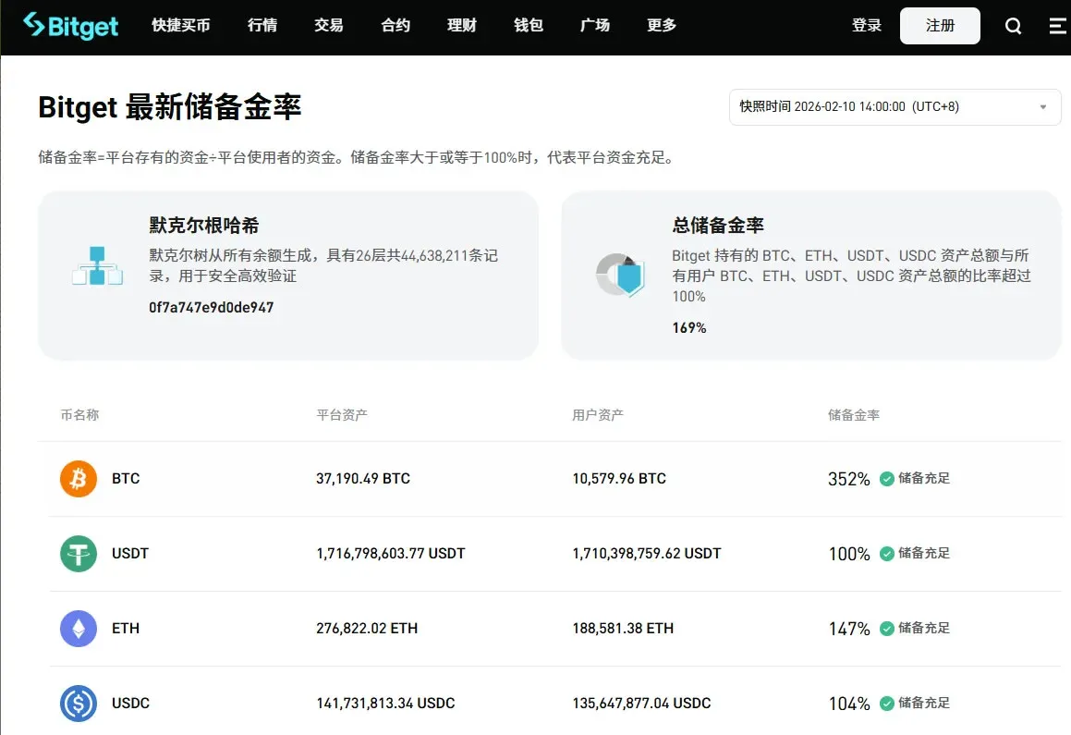Select the 理财 navigation item
This screenshot has height=735, width=1071.
[x=461, y=26]
